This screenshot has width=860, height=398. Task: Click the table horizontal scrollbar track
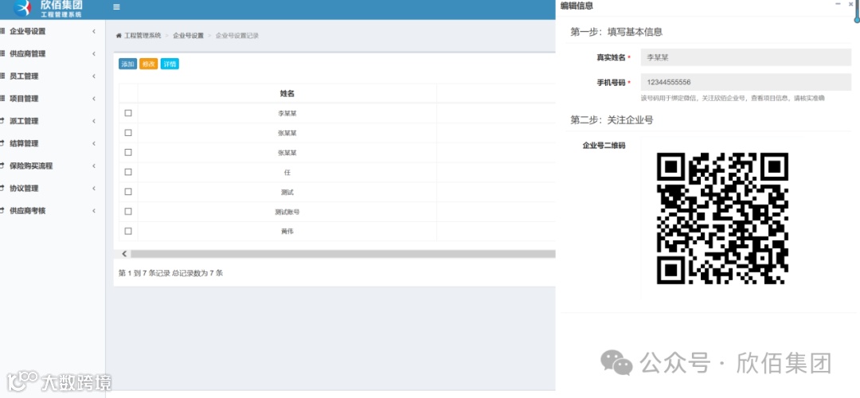point(342,254)
